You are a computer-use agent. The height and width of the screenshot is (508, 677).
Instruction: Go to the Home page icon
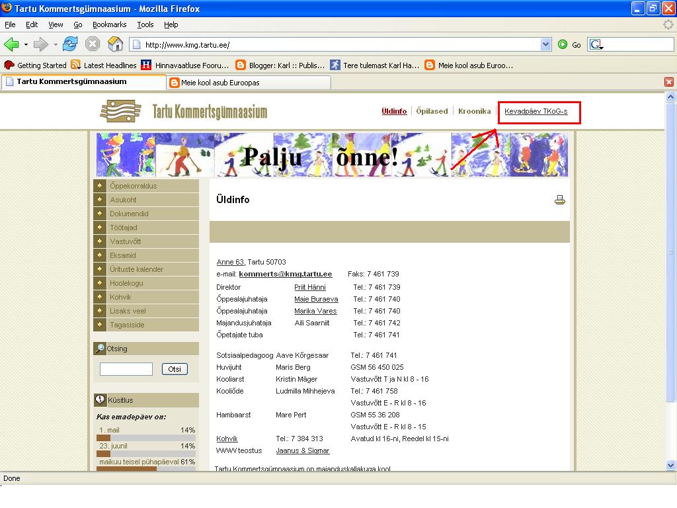tap(115, 44)
